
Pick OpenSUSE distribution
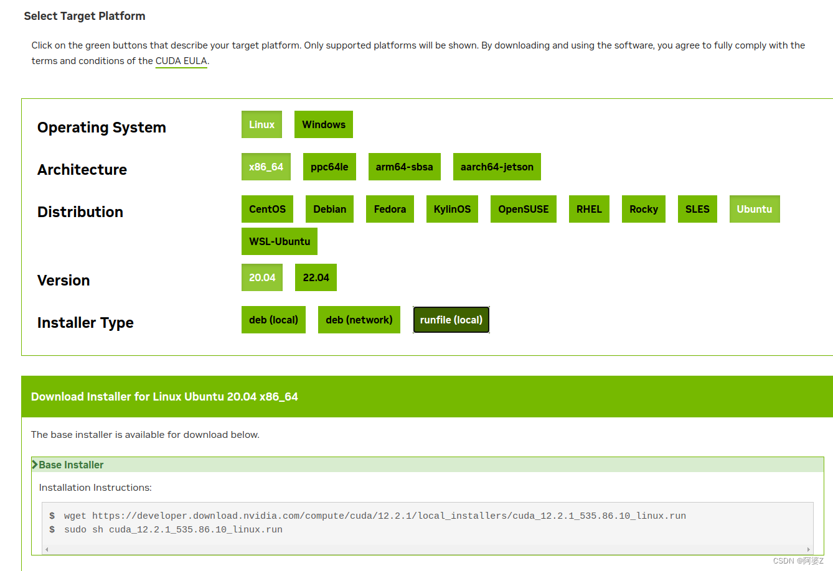[x=524, y=209]
